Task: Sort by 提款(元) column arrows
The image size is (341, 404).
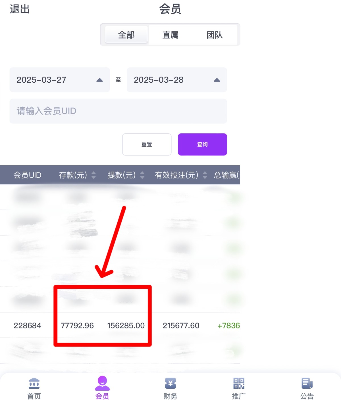Action: (142, 175)
